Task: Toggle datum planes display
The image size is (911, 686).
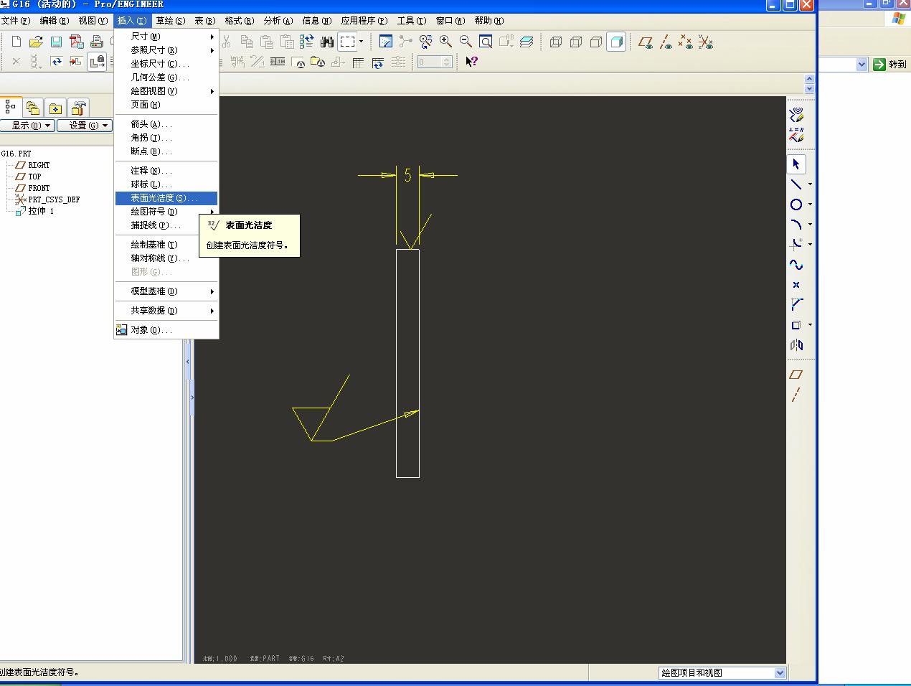Action: click(x=646, y=42)
